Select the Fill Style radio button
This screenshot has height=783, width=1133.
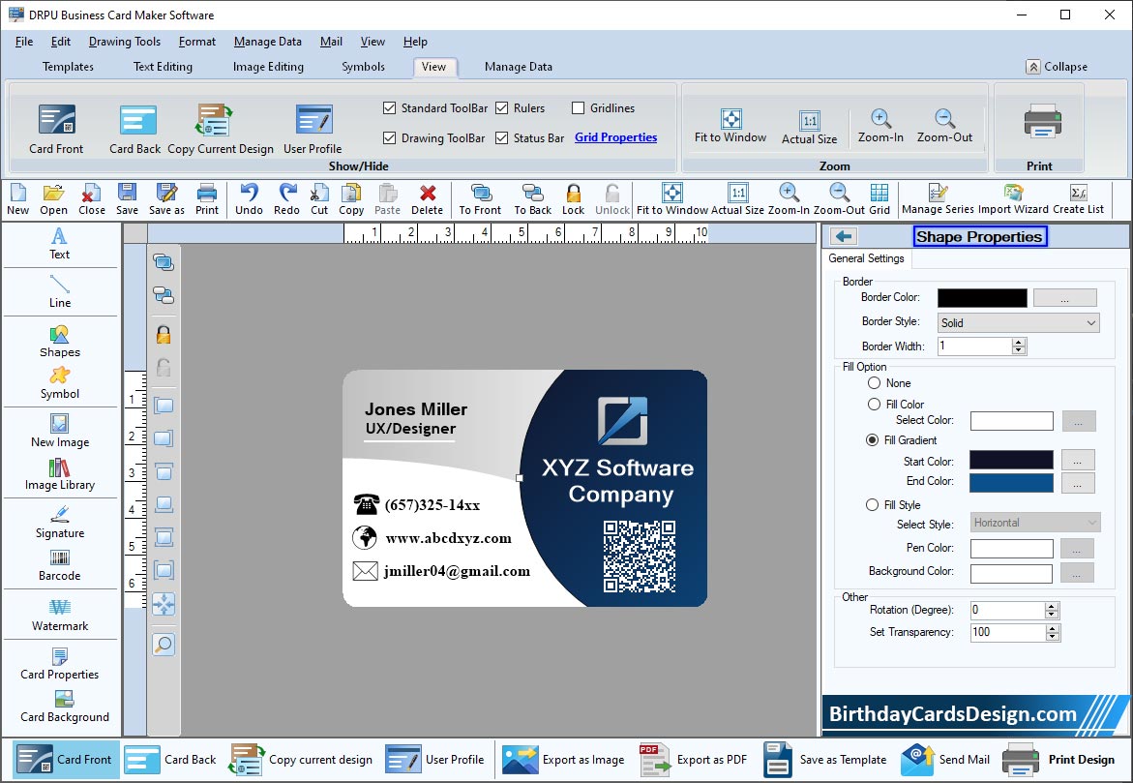[872, 504]
